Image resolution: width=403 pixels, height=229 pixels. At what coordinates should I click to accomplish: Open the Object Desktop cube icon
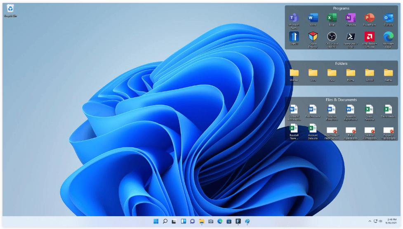point(313,40)
